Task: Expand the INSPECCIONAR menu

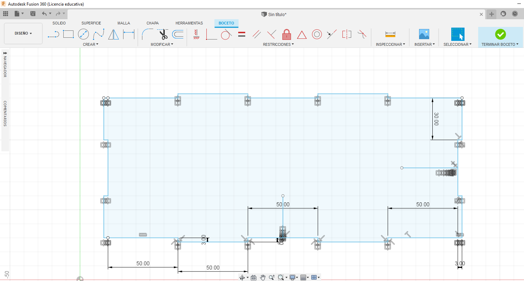Action: tap(390, 44)
